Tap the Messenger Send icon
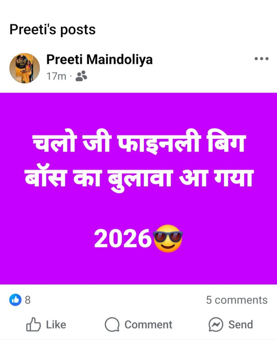Viewport: 277px width, 340px height. pyautogui.click(x=216, y=325)
